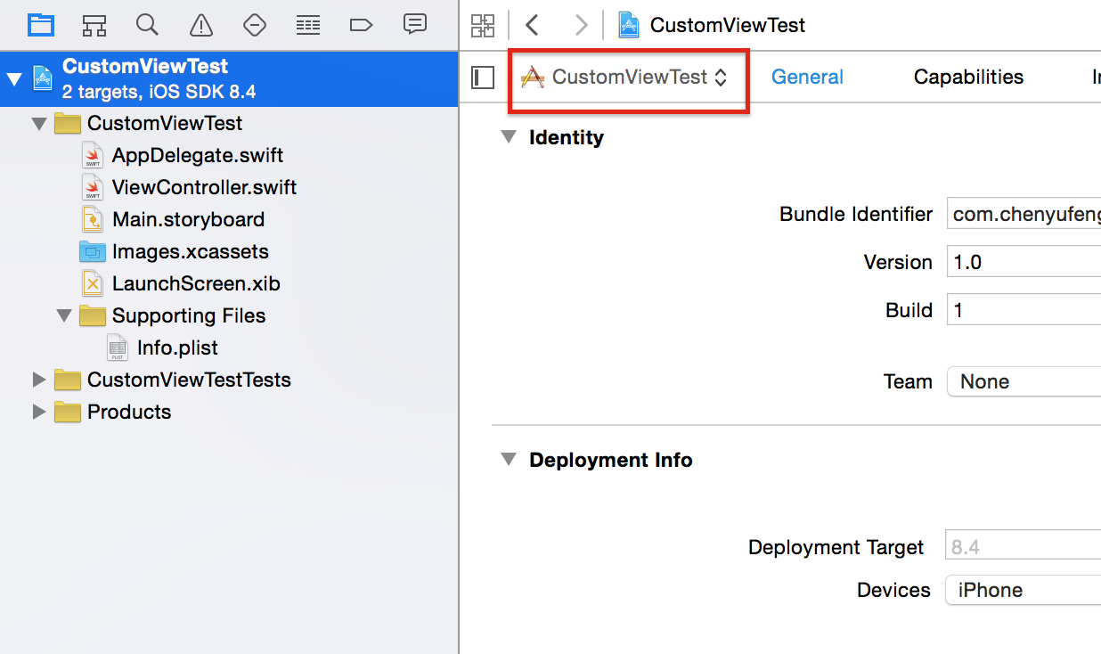1101x654 pixels.
Task: Switch to the Capabilities tab
Action: pyautogui.click(x=968, y=78)
